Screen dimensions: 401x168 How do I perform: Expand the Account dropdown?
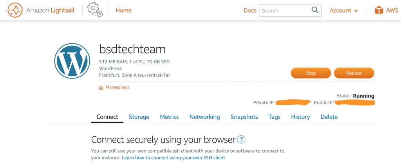(x=344, y=11)
